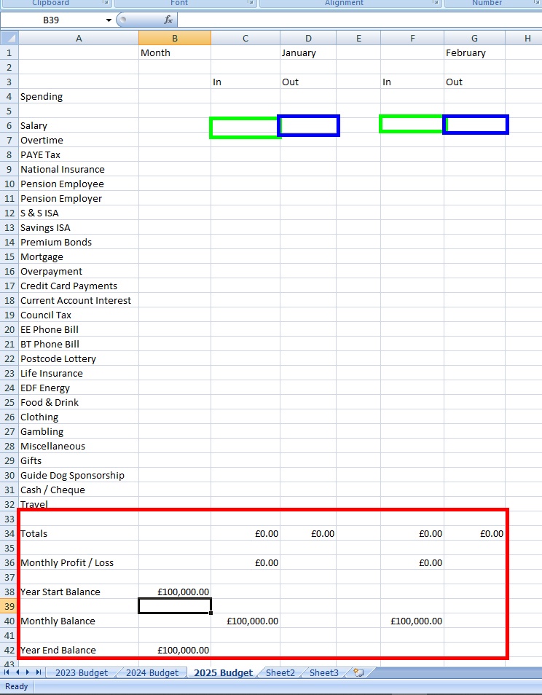Select the January Salary In cell
The height and width of the screenshot is (695, 542).
tap(245, 127)
